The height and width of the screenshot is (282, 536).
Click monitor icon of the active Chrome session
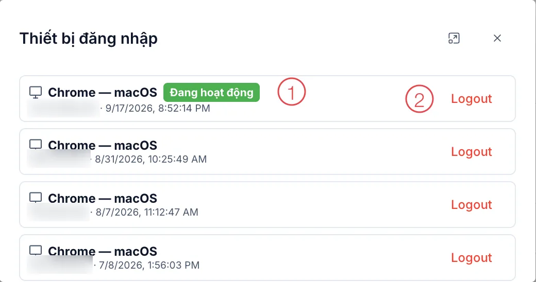point(36,92)
